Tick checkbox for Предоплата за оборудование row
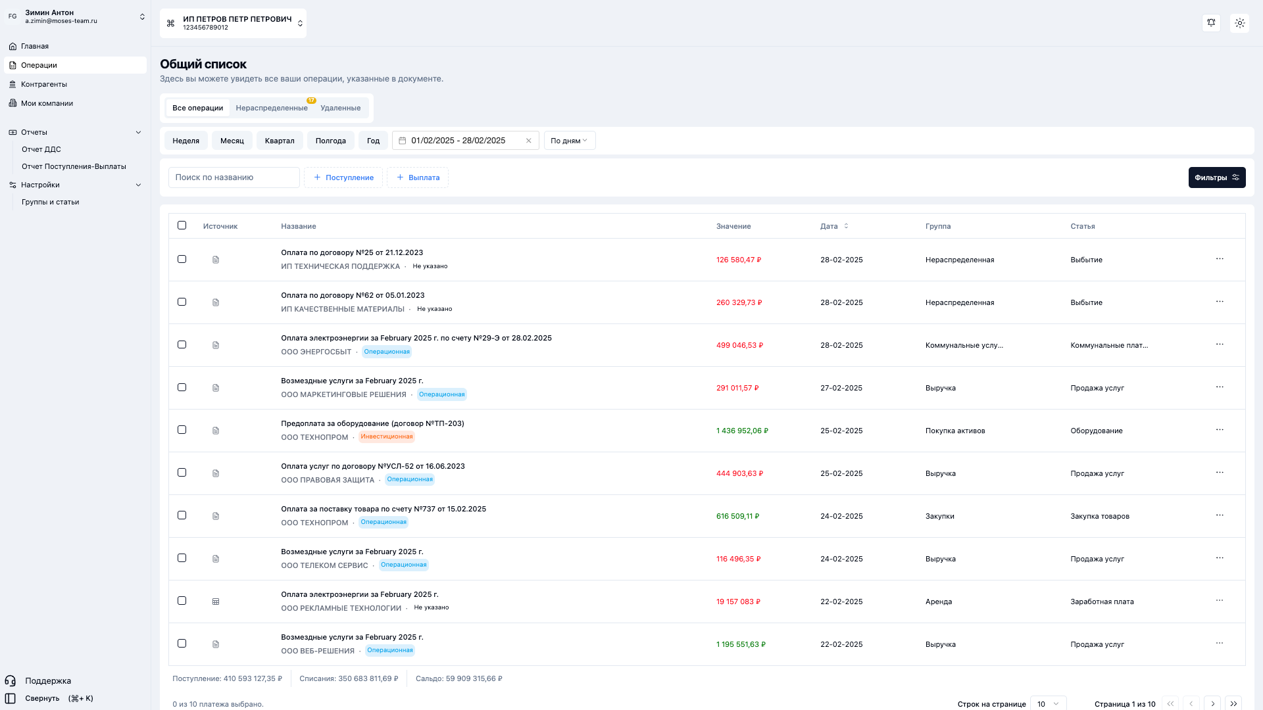Screen dimensions: 1263x710 (x=182, y=430)
